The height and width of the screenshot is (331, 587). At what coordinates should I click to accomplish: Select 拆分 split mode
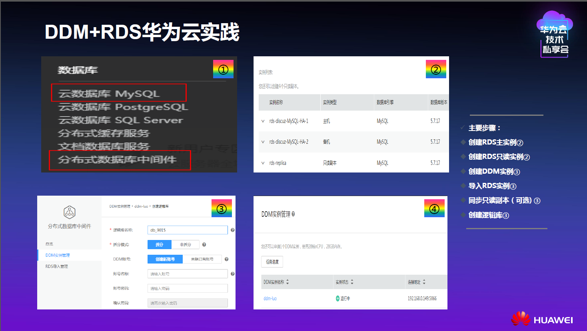(x=160, y=244)
